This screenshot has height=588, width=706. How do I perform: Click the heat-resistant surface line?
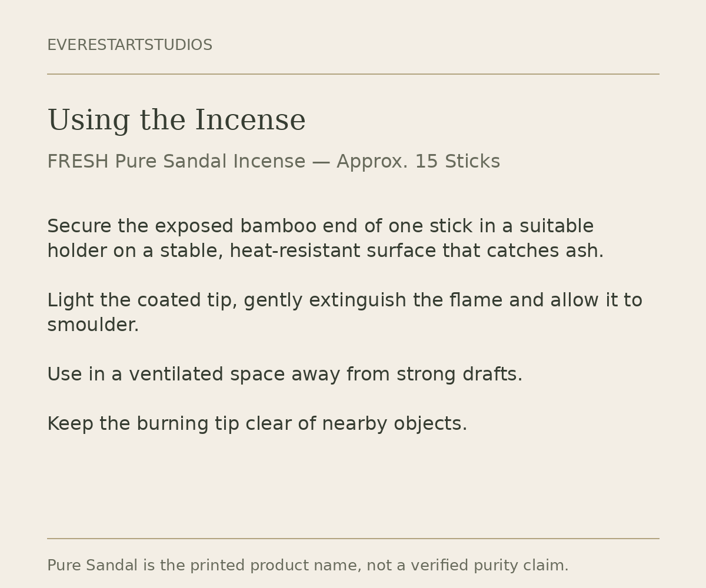325,251
